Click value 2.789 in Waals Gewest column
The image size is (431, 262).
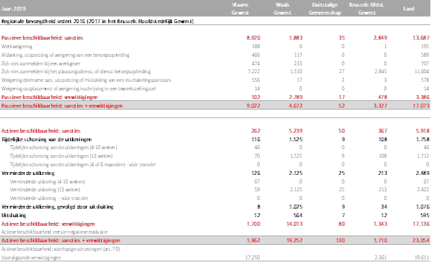click(x=295, y=97)
